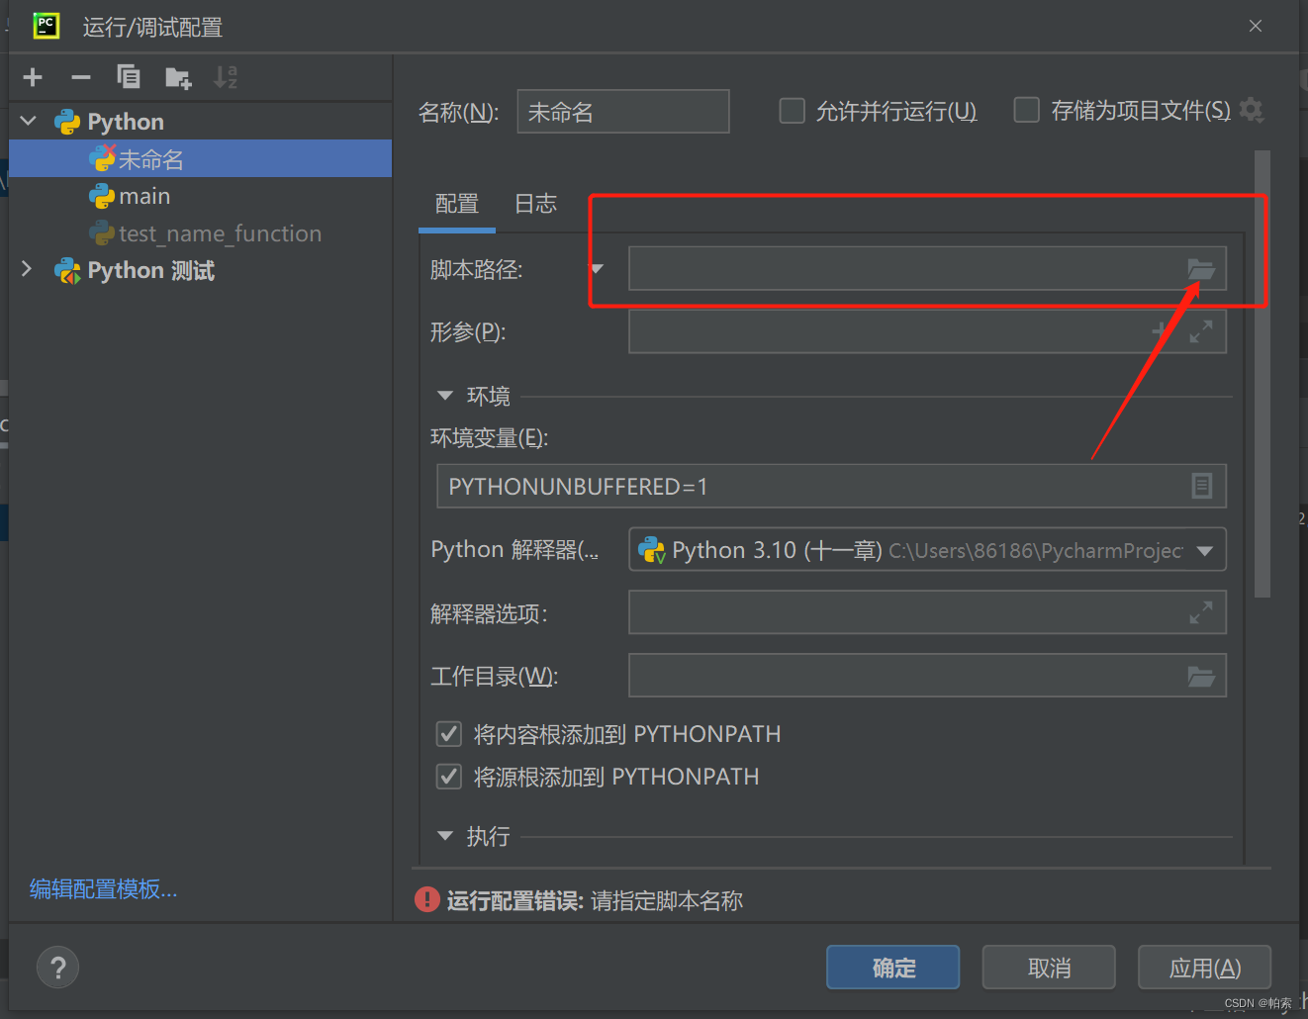The image size is (1308, 1019).
Task: Open 编辑配置模板 link
Action: [x=102, y=888]
